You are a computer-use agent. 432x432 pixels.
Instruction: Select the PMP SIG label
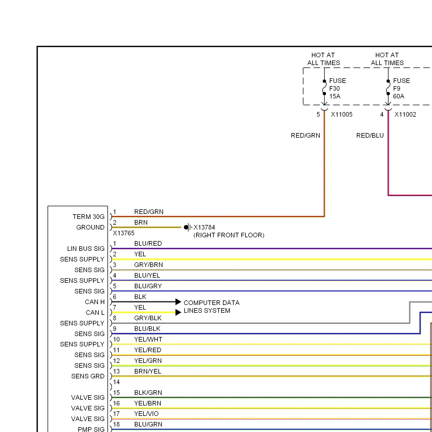click(91, 429)
